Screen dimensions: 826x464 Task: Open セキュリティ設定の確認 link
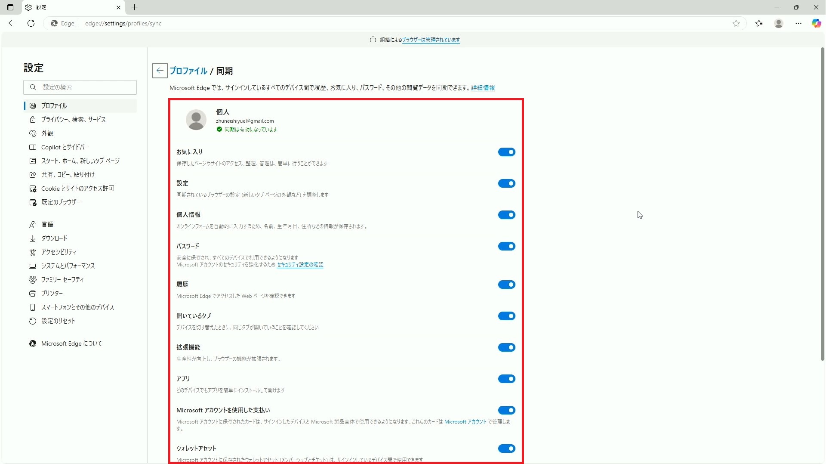(x=300, y=265)
